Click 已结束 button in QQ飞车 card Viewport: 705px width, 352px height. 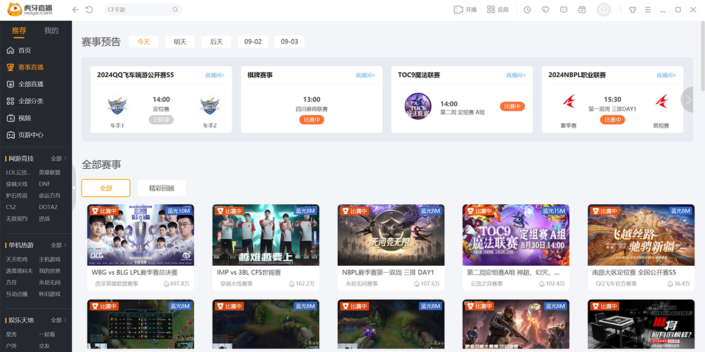(161, 120)
